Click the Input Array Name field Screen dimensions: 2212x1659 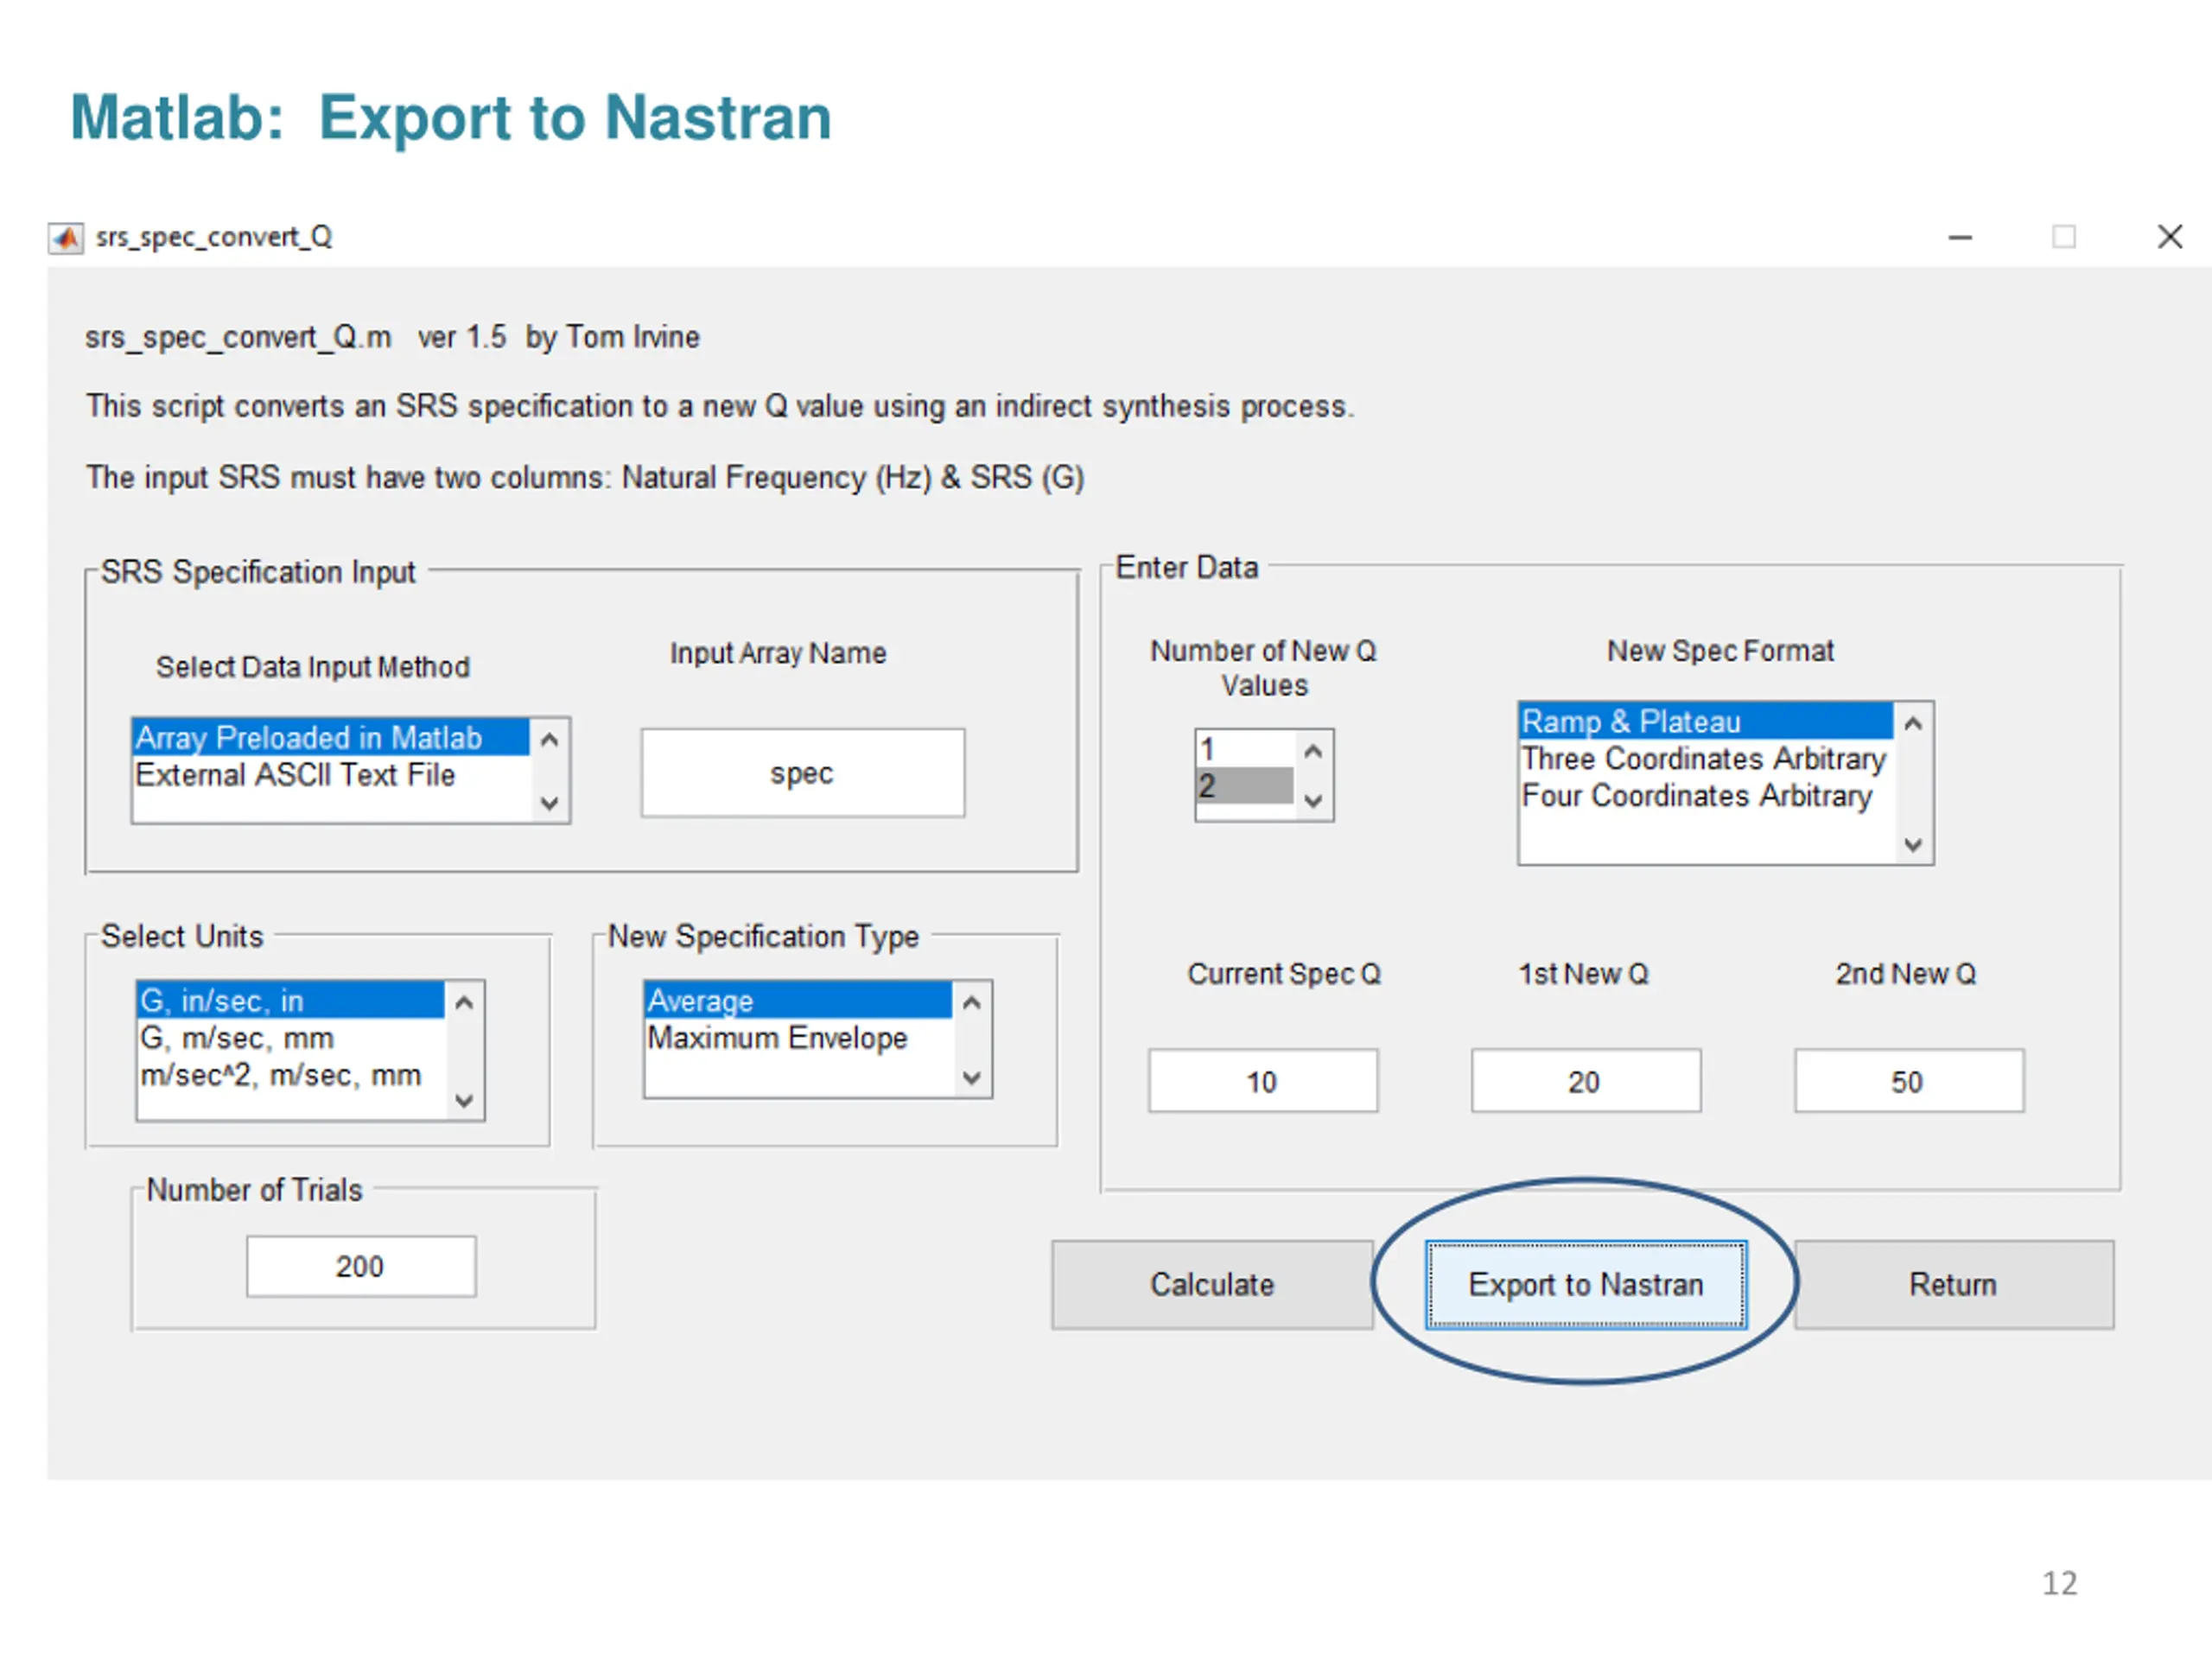pos(803,773)
